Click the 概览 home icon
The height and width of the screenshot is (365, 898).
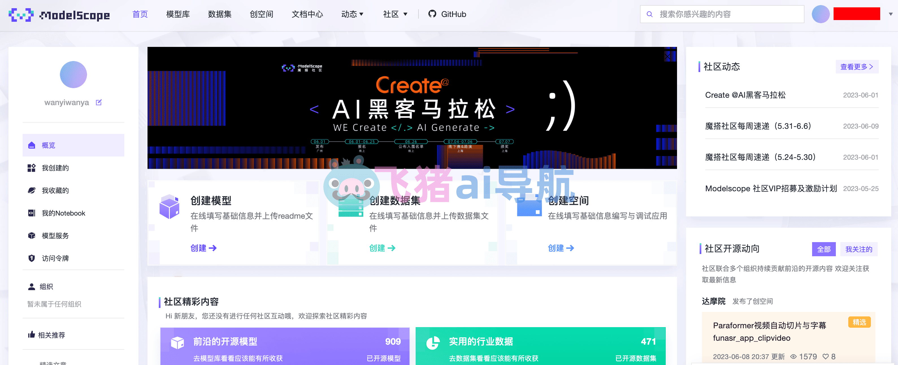(32, 145)
